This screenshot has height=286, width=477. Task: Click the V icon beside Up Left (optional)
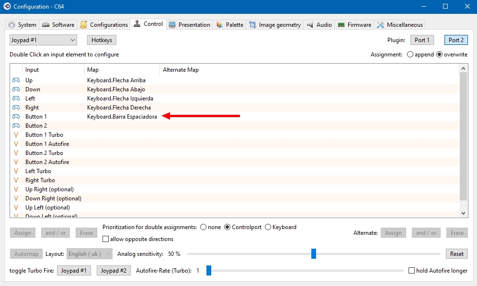(16, 208)
